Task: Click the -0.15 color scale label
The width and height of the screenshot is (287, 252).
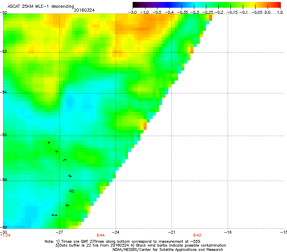Action: point(232,12)
